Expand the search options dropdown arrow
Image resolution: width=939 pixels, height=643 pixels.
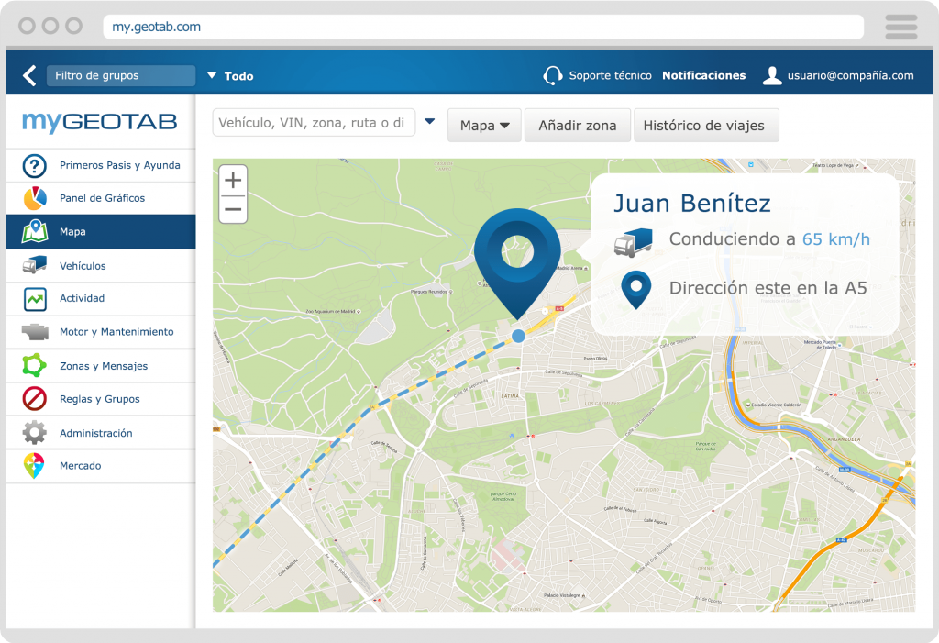pyautogui.click(x=429, y=122)
